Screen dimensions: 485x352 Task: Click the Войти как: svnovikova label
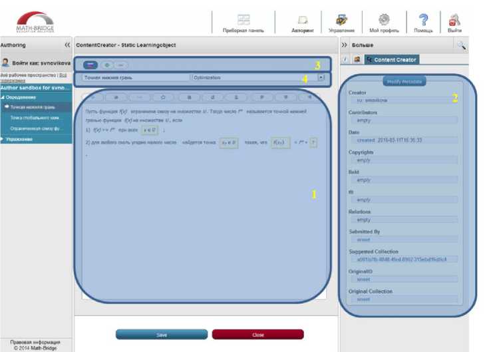[x=41, y=63]
